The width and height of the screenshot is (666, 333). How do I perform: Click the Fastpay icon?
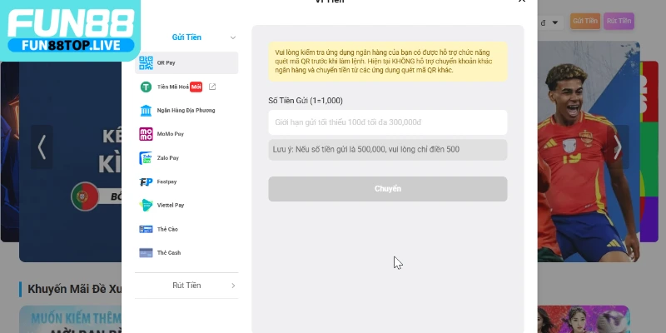click(x=147, y=181)
